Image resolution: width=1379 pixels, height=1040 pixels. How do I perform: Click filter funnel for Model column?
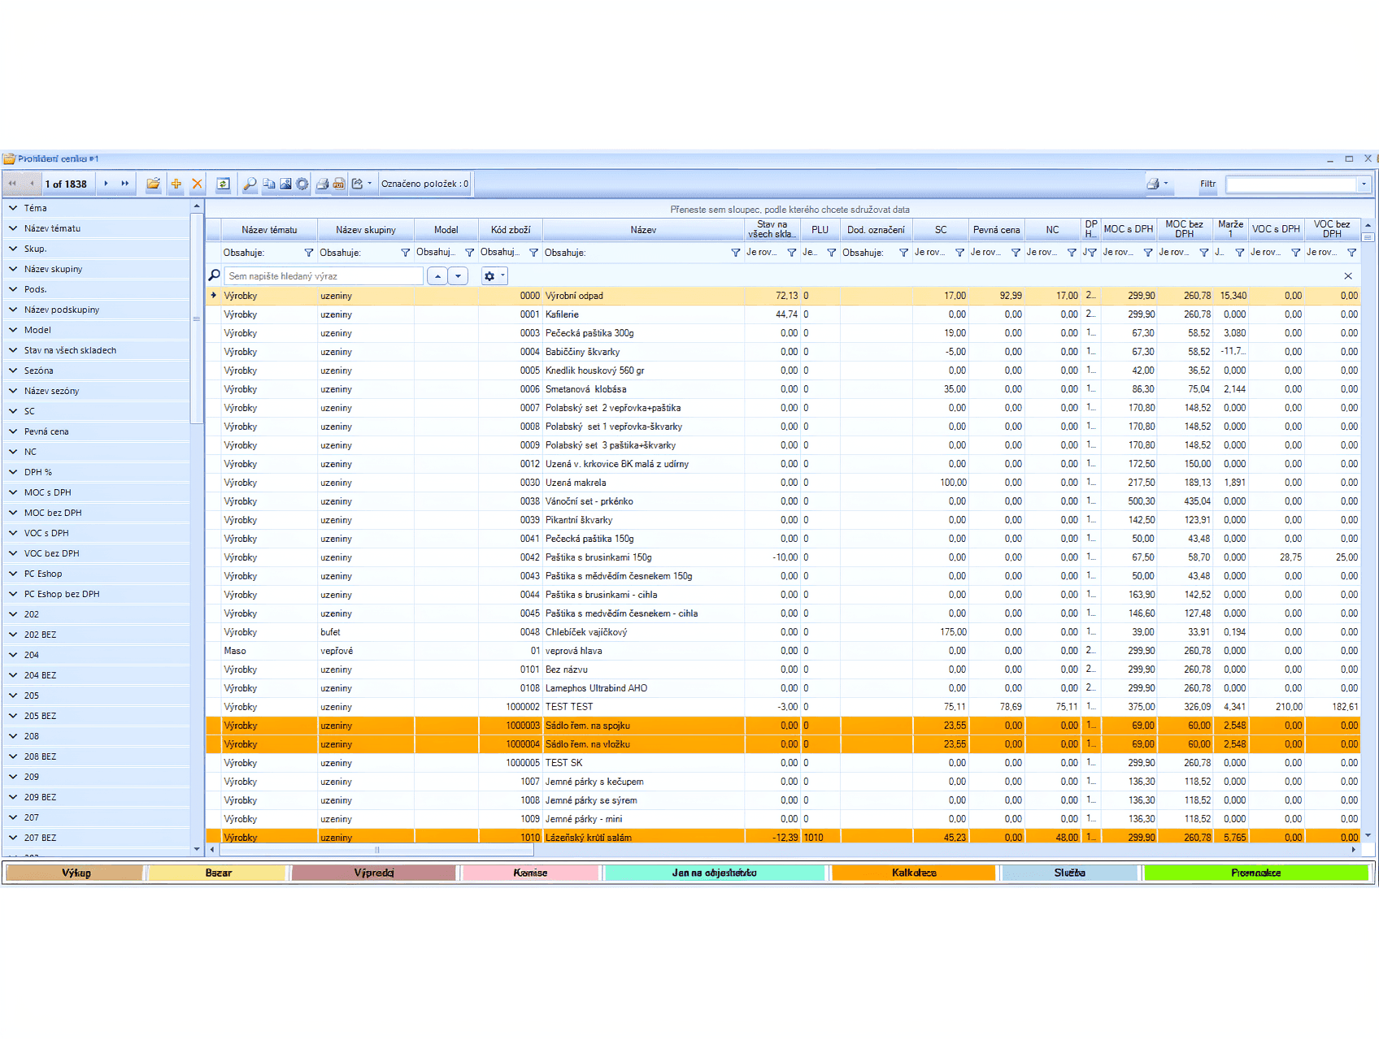[470, 253]
